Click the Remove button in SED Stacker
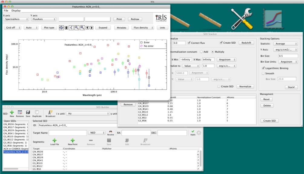 tap(128, 104)
